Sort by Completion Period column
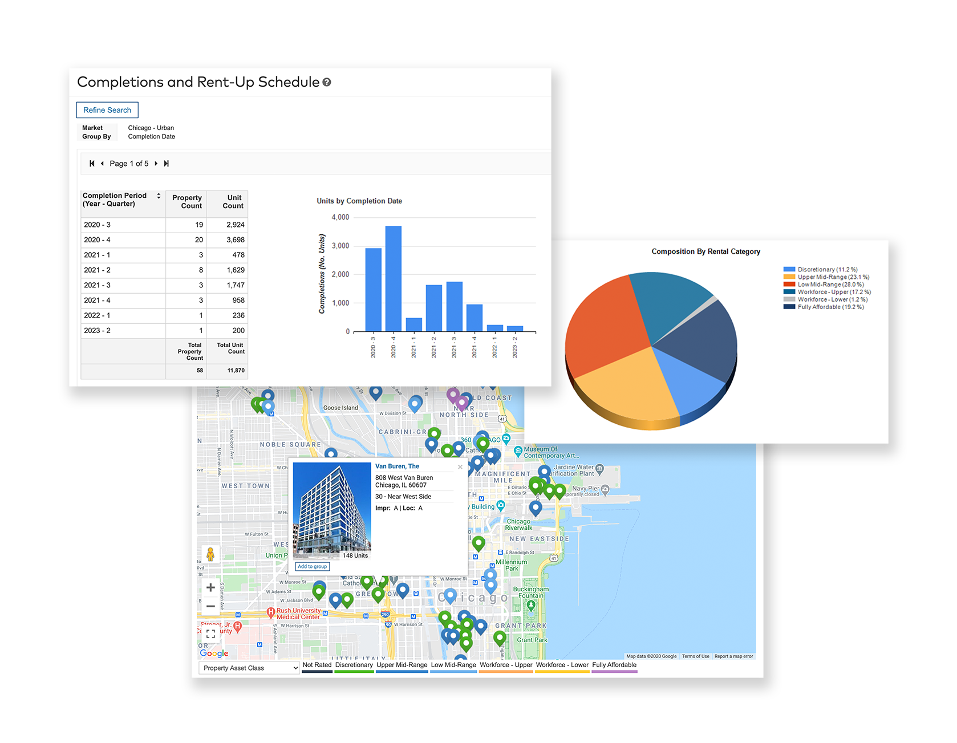 (x=159, y=196)
